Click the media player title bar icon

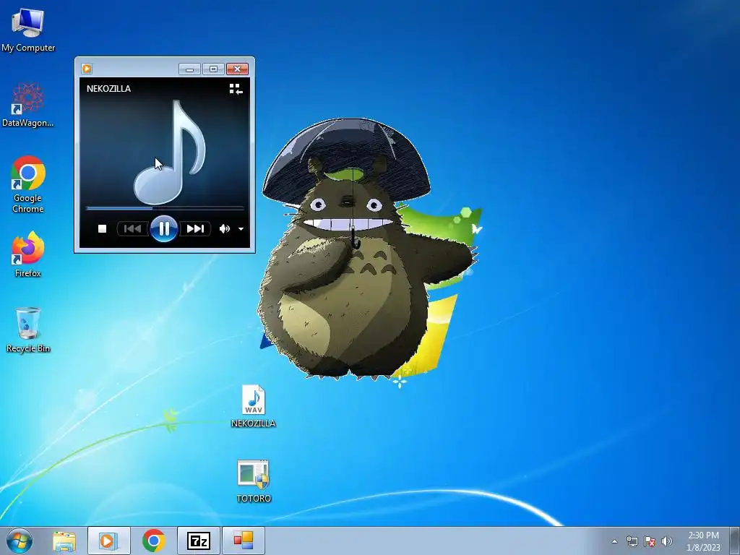87,69
